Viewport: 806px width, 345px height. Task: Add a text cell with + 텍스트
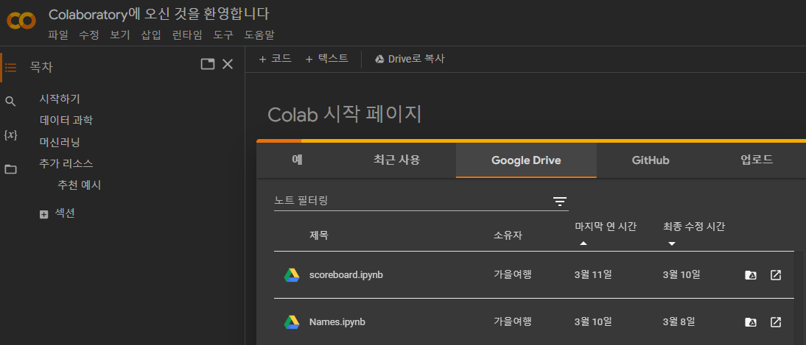coord(326,59)
